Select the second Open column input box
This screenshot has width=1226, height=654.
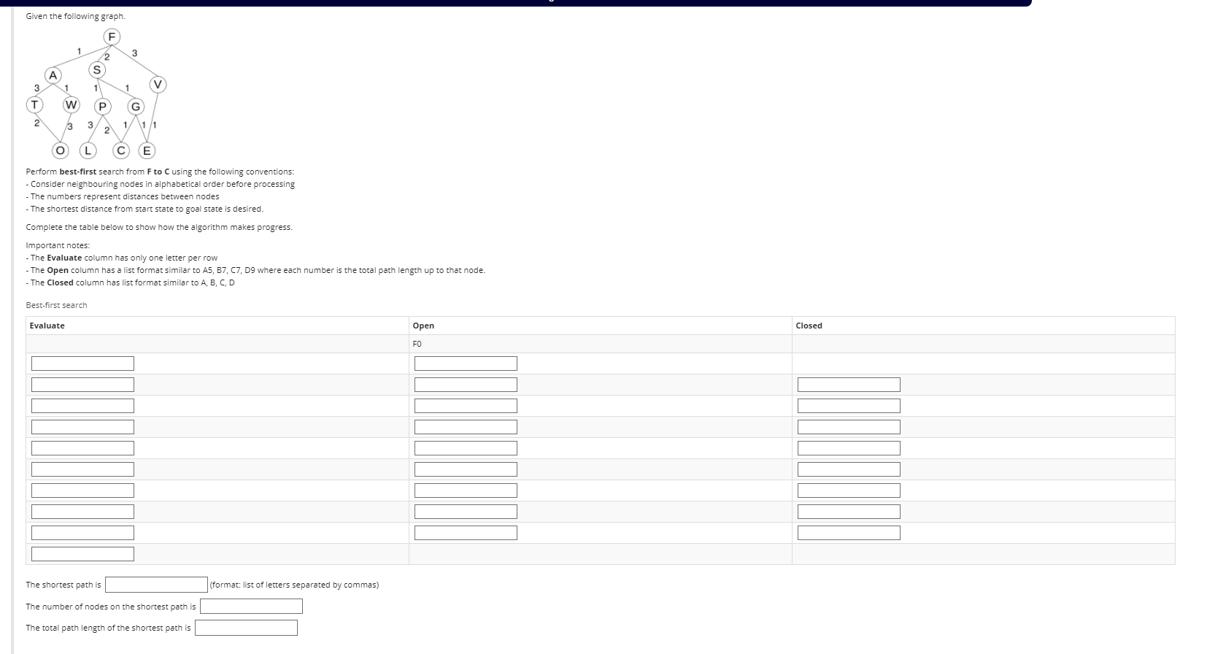[466, 385]
